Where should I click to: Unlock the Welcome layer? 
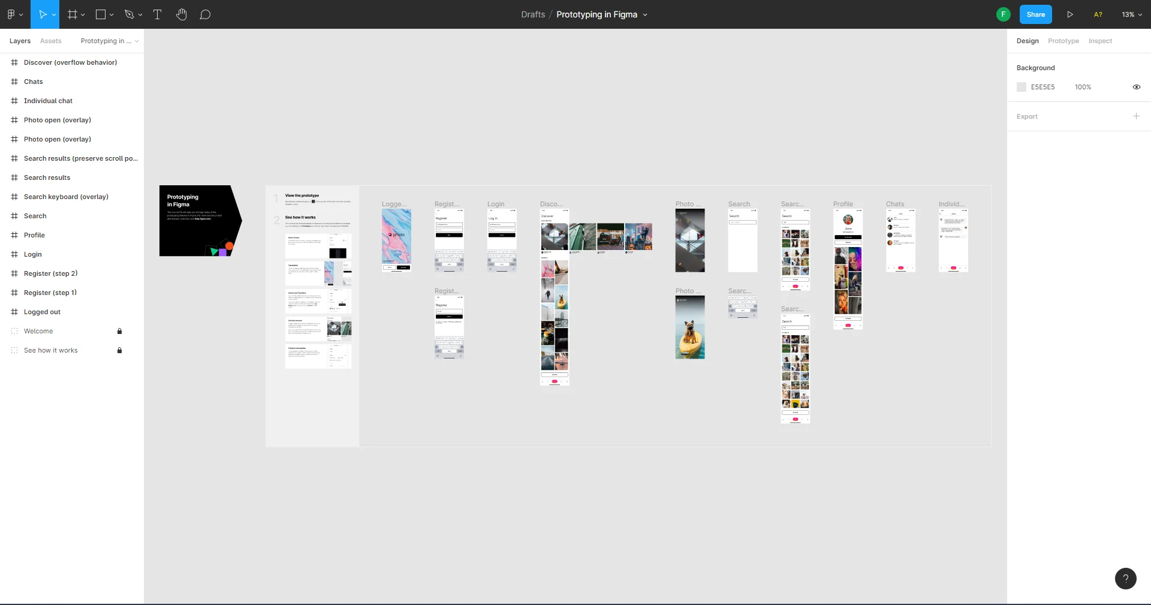point(119,331)
